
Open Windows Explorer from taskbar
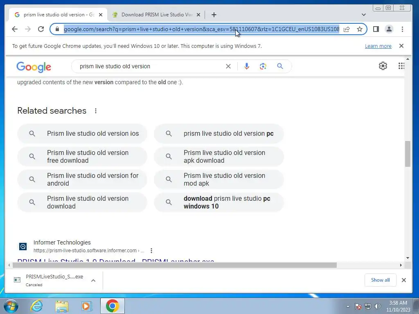62,306
